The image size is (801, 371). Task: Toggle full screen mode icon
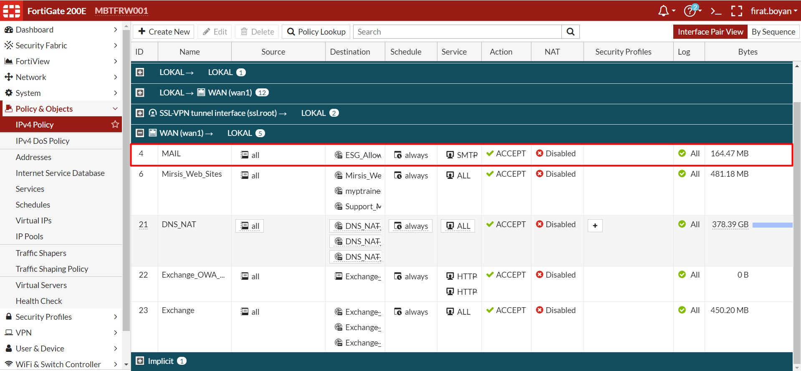(x=737, y=11)
